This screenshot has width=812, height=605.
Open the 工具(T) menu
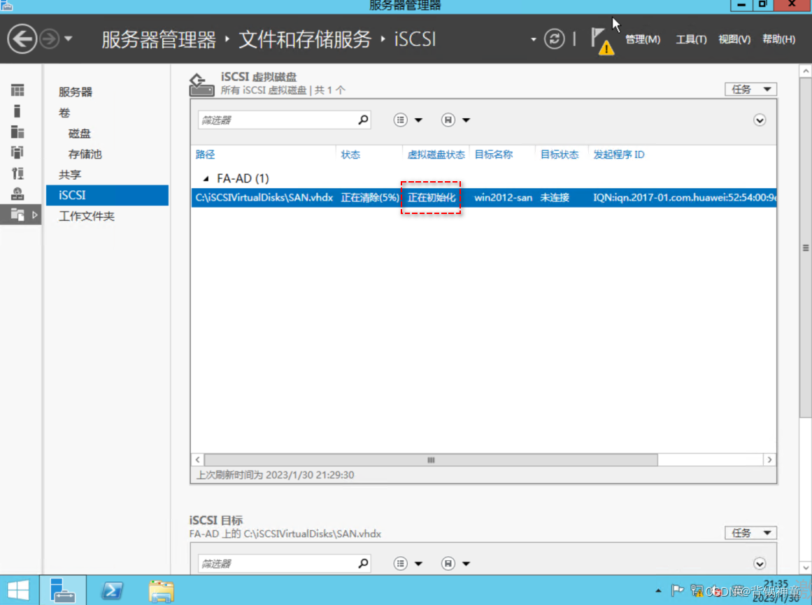pyautogui.click(x=691, y=39)
